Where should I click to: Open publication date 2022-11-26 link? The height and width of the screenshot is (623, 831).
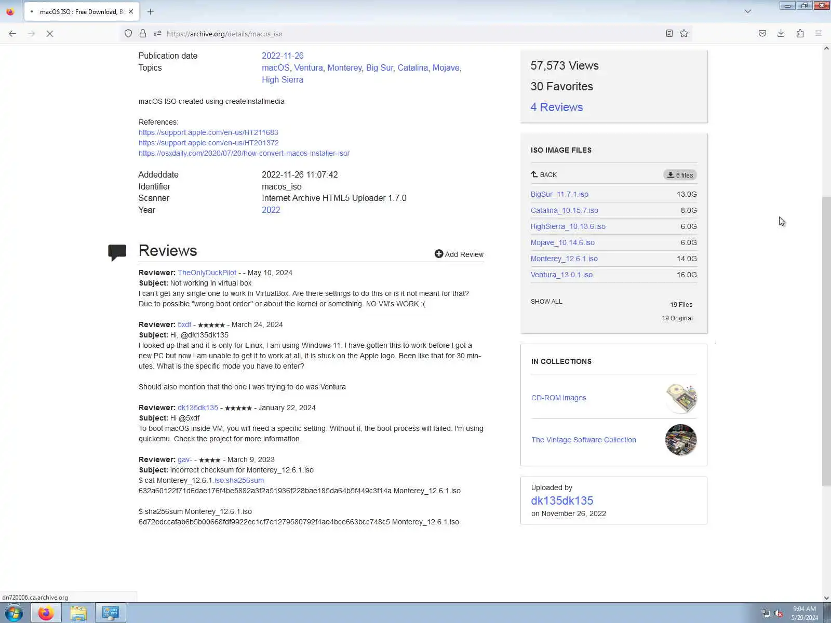point(283,56)
